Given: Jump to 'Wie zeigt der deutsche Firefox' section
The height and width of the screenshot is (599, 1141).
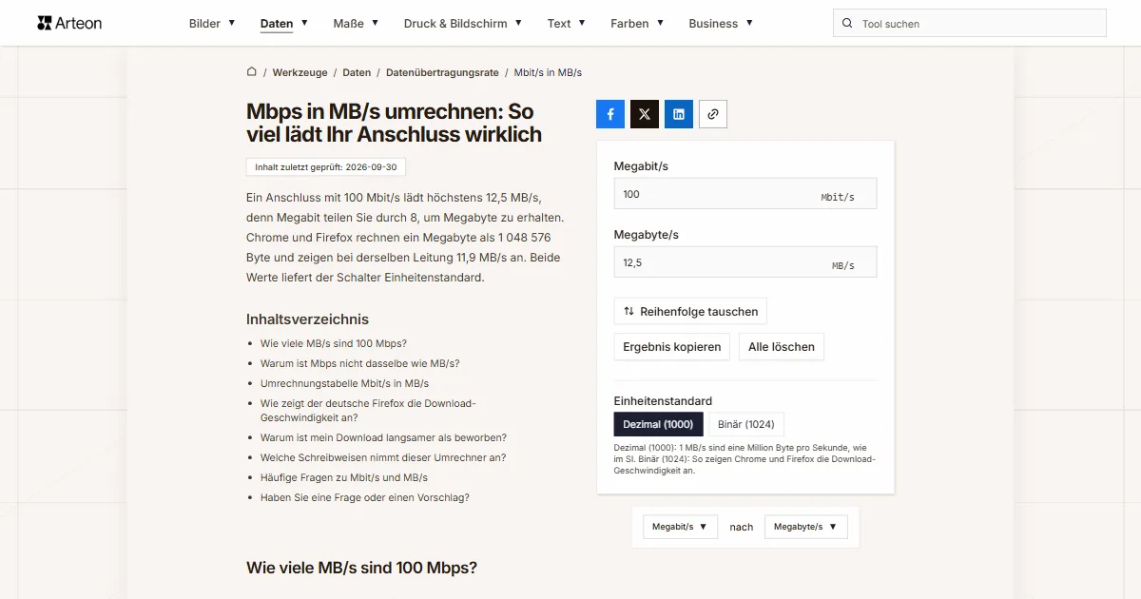Looking at the screenshot, I should (368, 410).
